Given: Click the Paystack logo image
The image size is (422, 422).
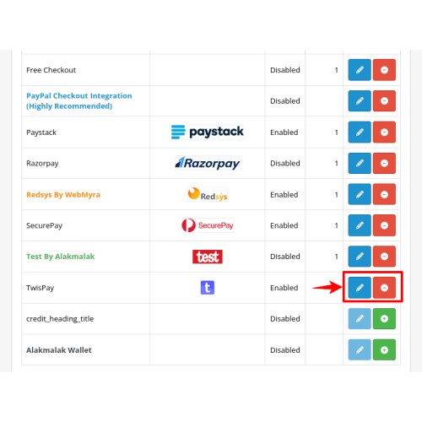Looking at the screenshot, I should click(x=208, y=132).
